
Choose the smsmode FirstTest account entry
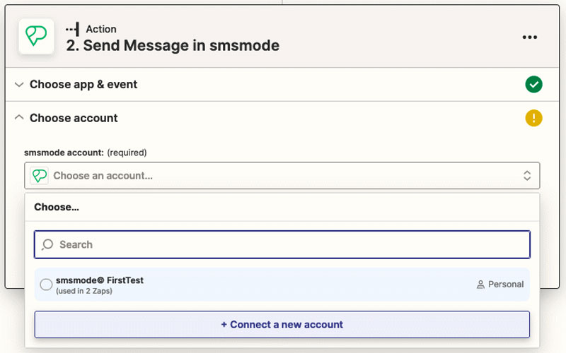282,285
